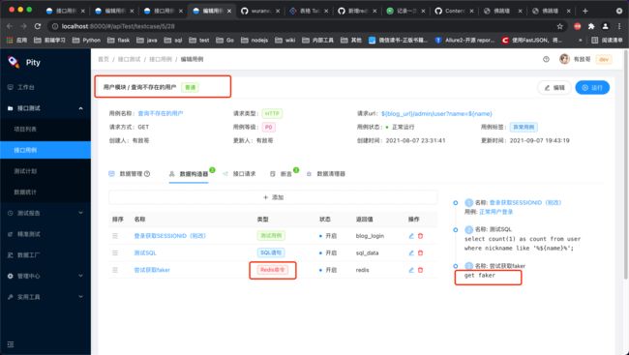Switch to the GitHub wuranc browser tab
629x355 pixels.
pyautogui.click(x=260, y=11)
